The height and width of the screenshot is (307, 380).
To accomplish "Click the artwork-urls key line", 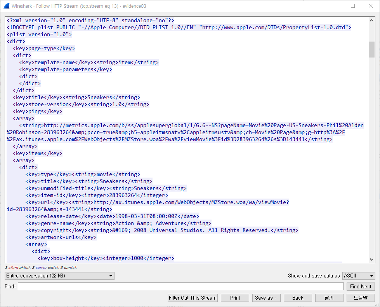I will click(61, 237).
